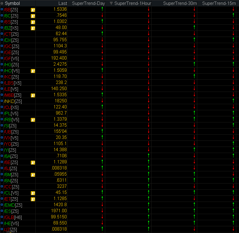
Task: Click the blue dot next to /HE[V5]
Action: (x=2, y=223)
